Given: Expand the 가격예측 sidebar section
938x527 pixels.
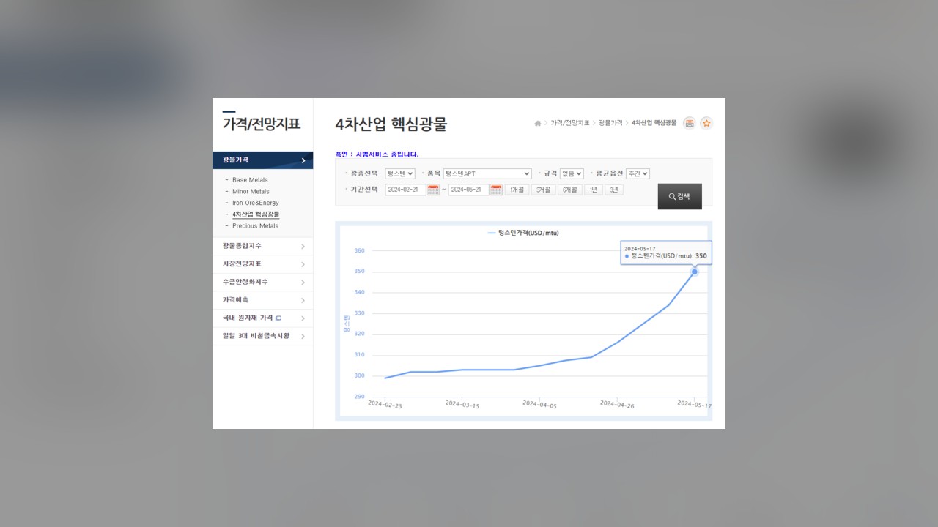Looking at the screenshot, I should point(262,300).
